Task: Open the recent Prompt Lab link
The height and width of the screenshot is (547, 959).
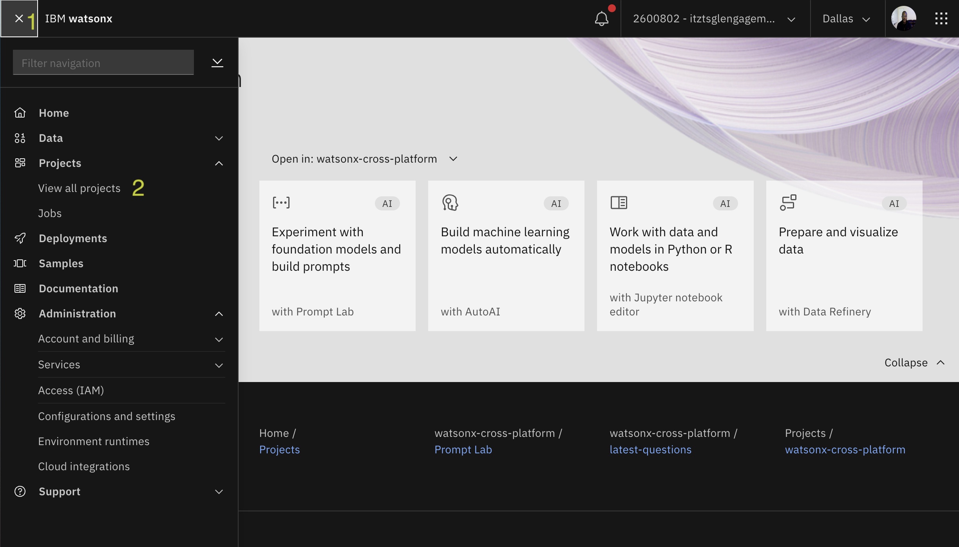Action: [x=463, y=449]
